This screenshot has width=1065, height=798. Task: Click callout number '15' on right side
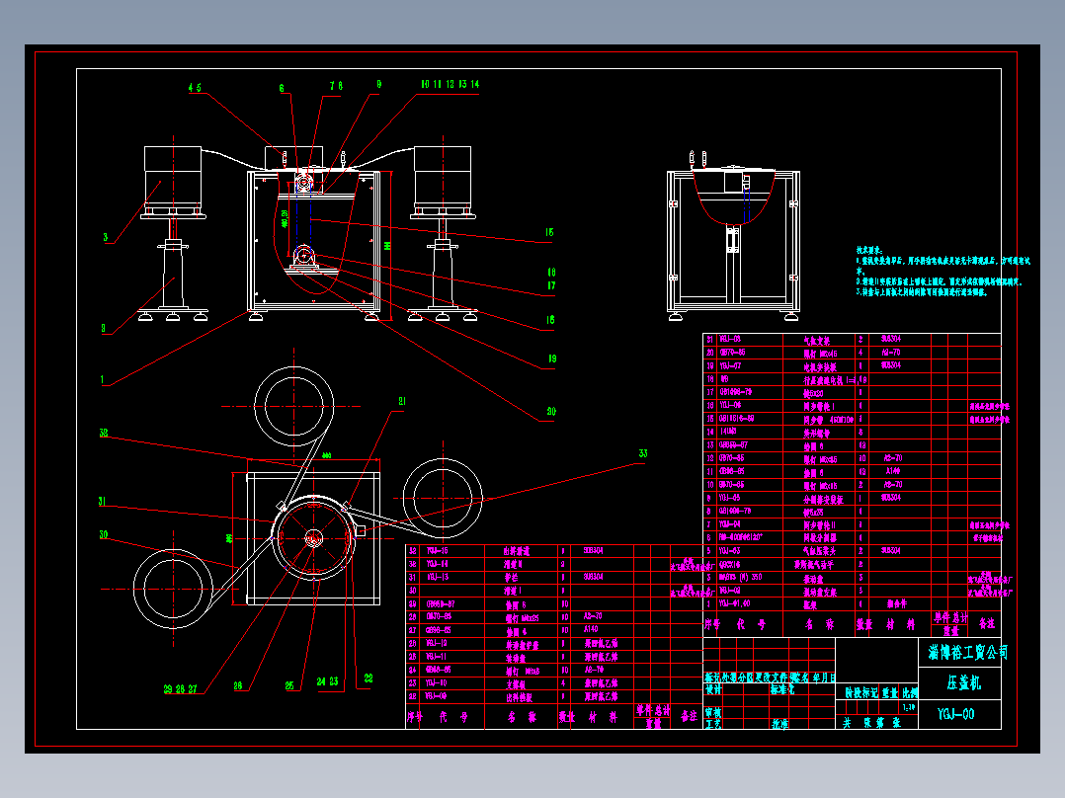click(549, 232)
